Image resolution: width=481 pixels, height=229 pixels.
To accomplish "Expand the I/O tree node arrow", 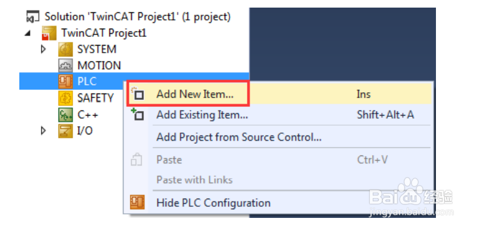I will (x=43, y=131).
